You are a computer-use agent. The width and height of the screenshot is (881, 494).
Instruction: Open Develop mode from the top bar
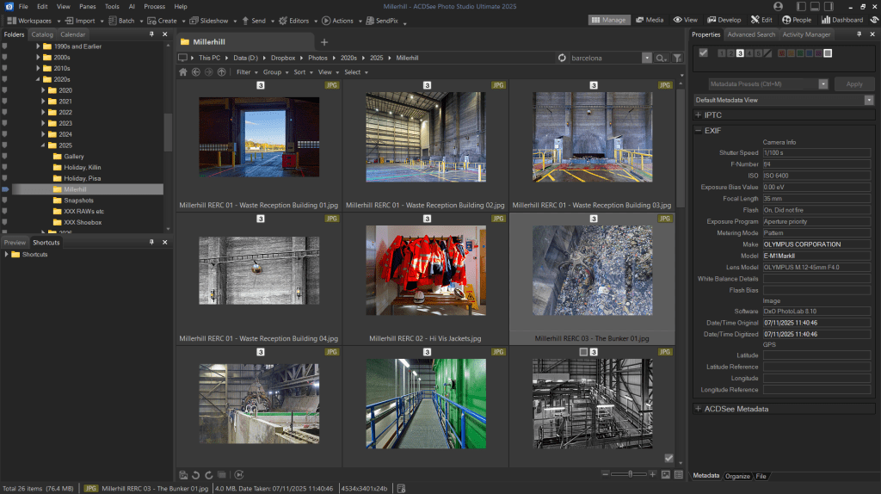[x=723, y=19]
